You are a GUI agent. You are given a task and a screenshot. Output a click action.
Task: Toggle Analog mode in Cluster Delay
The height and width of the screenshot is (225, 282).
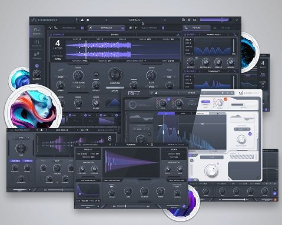(x=15, y=161)
